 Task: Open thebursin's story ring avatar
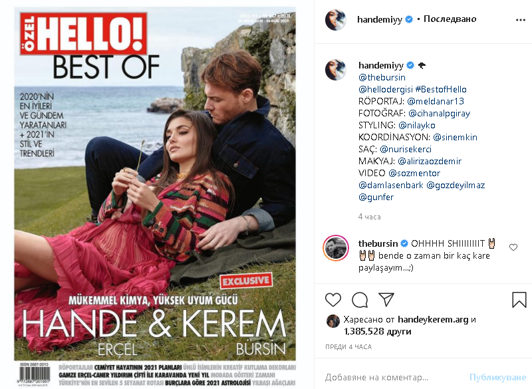coord(336,247)
